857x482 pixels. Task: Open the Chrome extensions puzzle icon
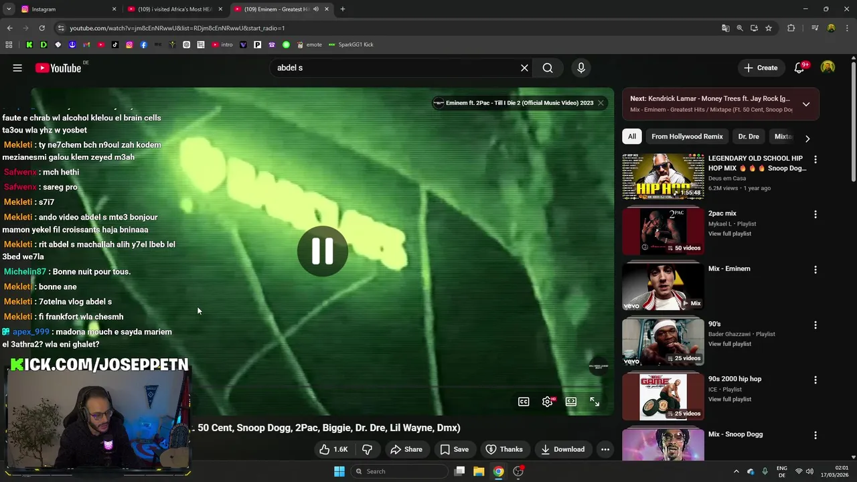pyautogui.click(x=791, y=28)
